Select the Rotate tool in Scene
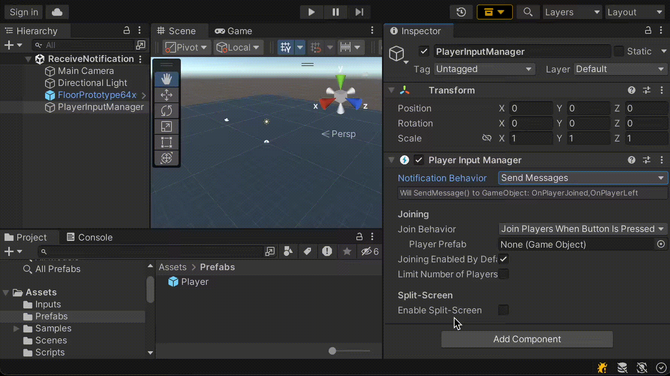The width and height of the screenshot is (670, 376). tap(167, 111)
